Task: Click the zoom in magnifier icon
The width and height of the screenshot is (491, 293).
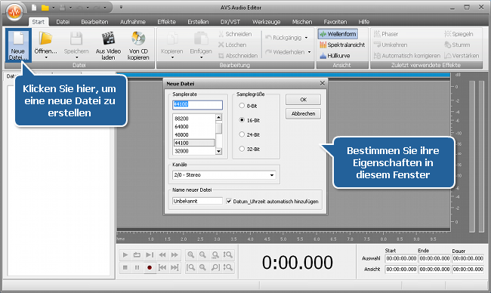Action: tap(190, 254)
